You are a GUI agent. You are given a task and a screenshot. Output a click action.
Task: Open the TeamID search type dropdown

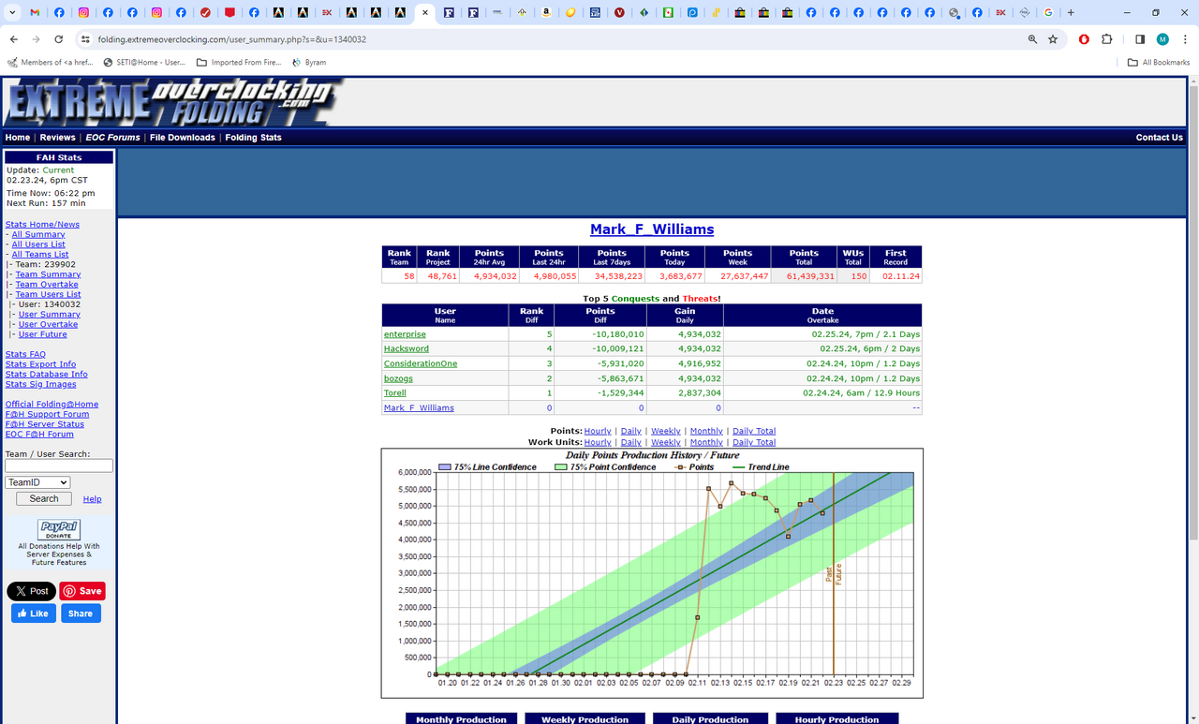37,482
